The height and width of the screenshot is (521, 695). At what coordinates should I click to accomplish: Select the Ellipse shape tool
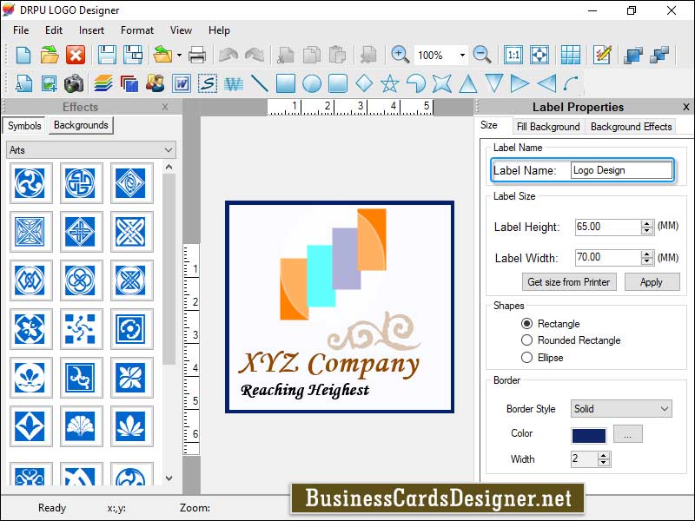[313, 83]
